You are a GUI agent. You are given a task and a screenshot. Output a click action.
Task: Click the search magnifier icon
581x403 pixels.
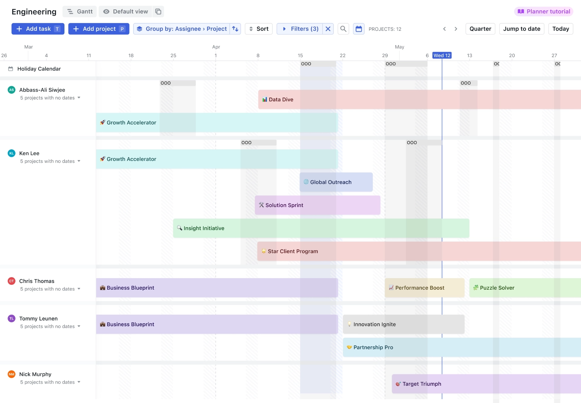(343, 29)
